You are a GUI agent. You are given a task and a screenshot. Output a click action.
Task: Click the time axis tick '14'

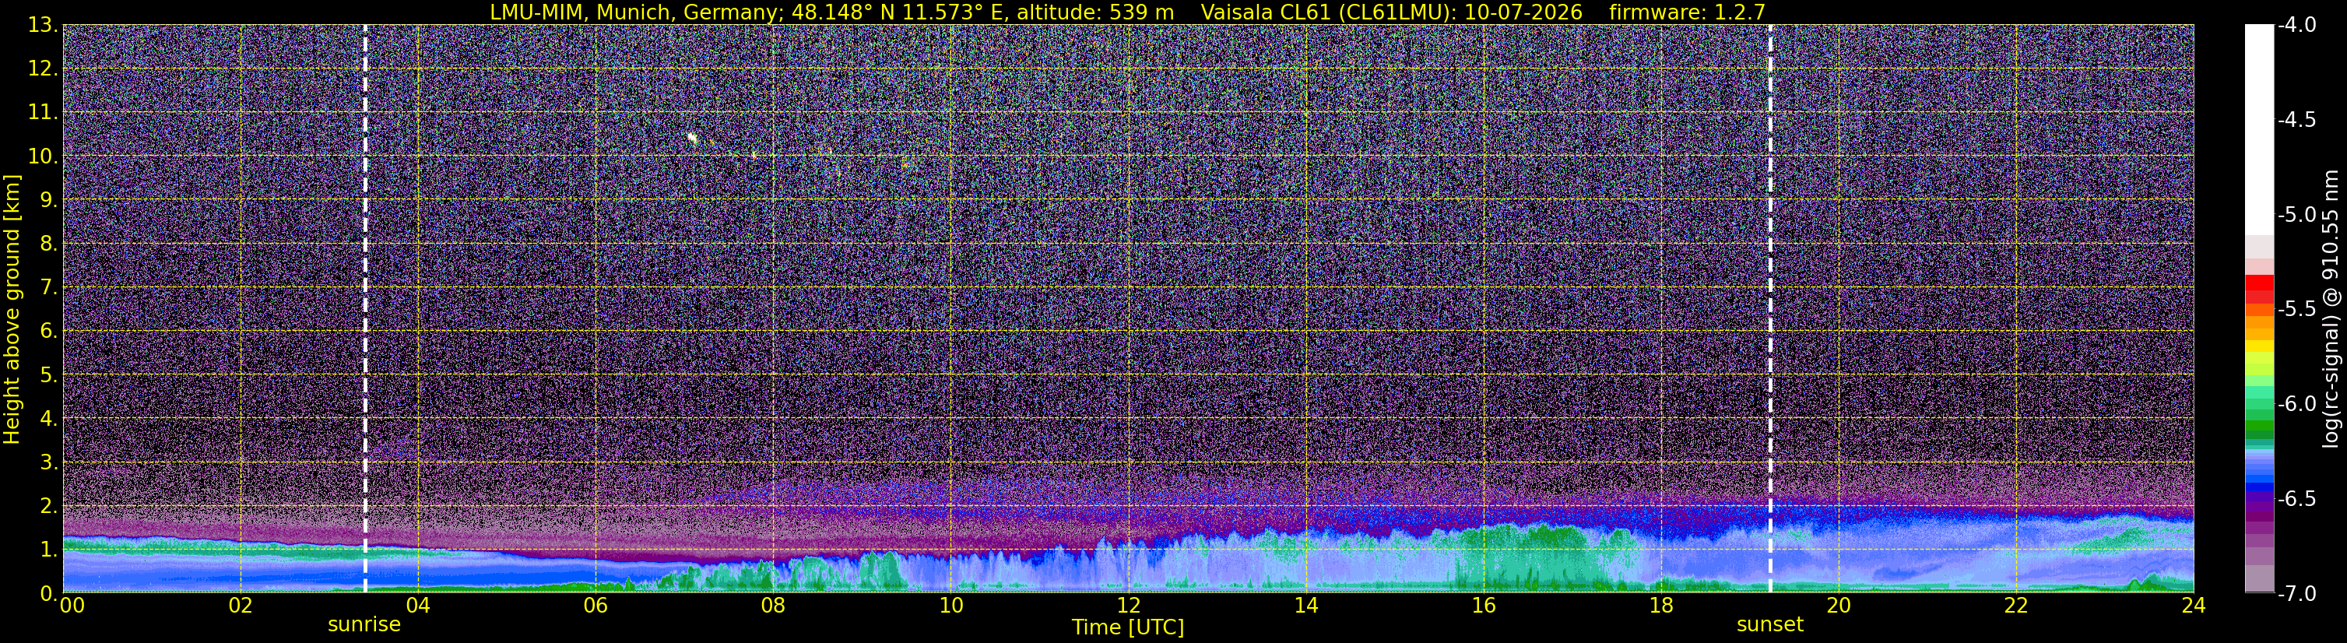click(1305, 606)
